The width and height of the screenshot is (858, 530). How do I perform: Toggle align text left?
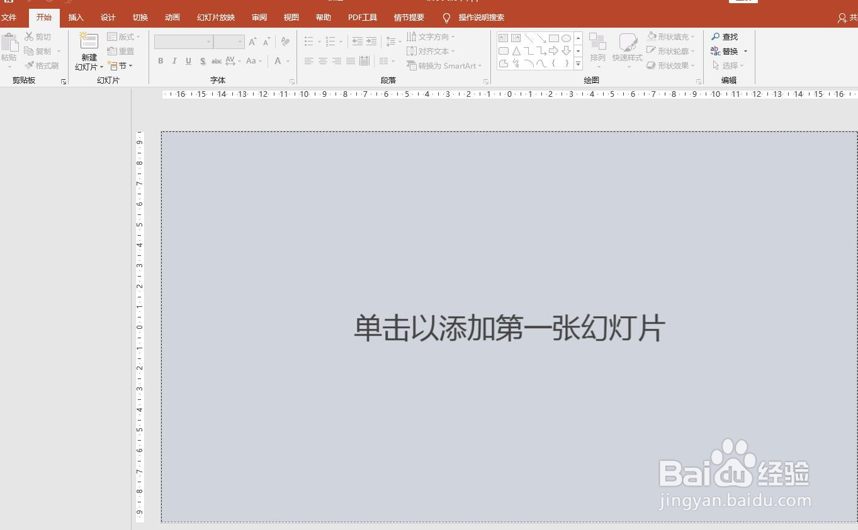[x=308, y=61]
